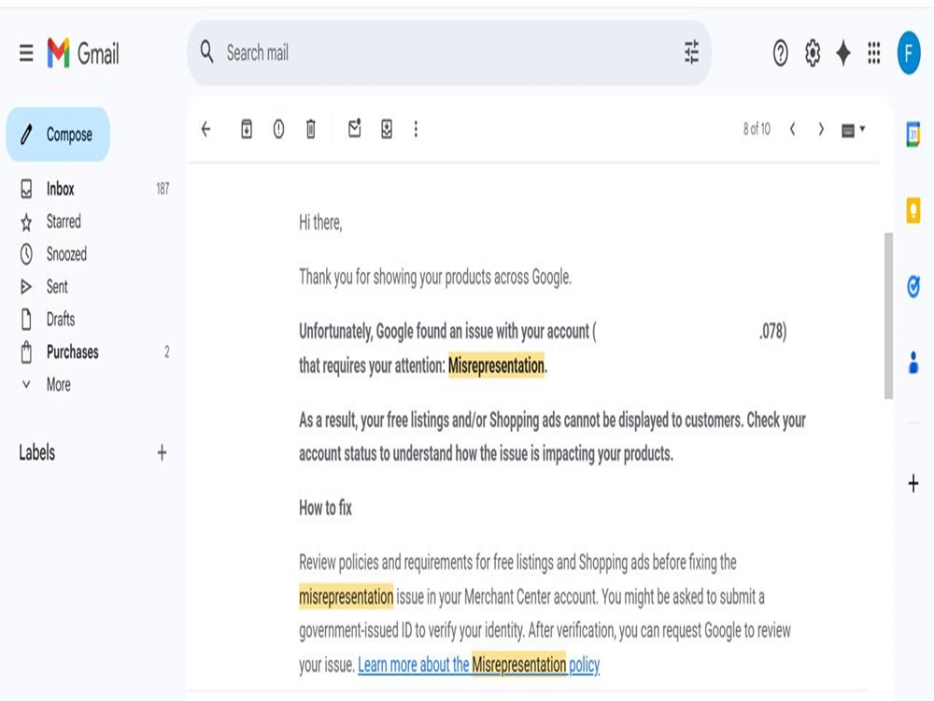This screenshot has height=701, width=934.
Task: Open input tools keyboard dropdown
Action: coord(853,129)
